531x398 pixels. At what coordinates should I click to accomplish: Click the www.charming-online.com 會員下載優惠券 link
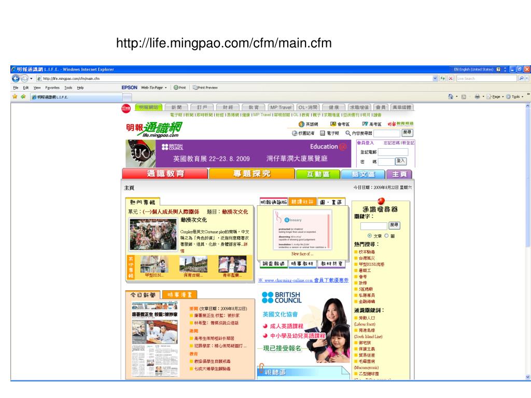tap(303, 280)
